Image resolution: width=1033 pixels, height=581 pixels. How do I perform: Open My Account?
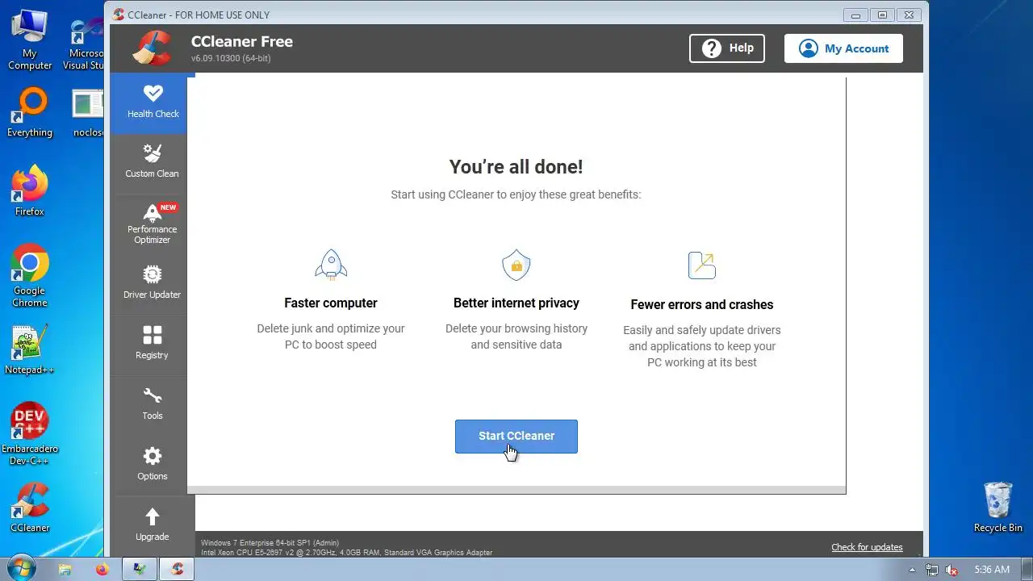click(843, 48)
